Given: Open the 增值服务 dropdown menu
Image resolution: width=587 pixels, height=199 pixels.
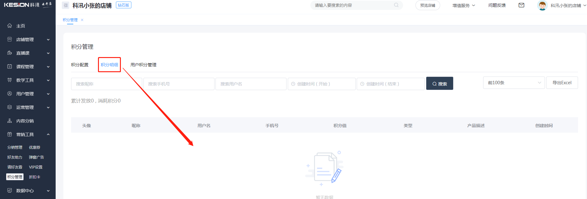Looking at the screenshot, I should click(463, 6).
